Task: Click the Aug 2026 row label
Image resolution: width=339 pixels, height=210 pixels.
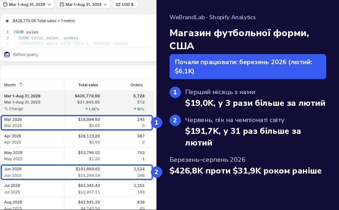Action: (x=13, y=202)
